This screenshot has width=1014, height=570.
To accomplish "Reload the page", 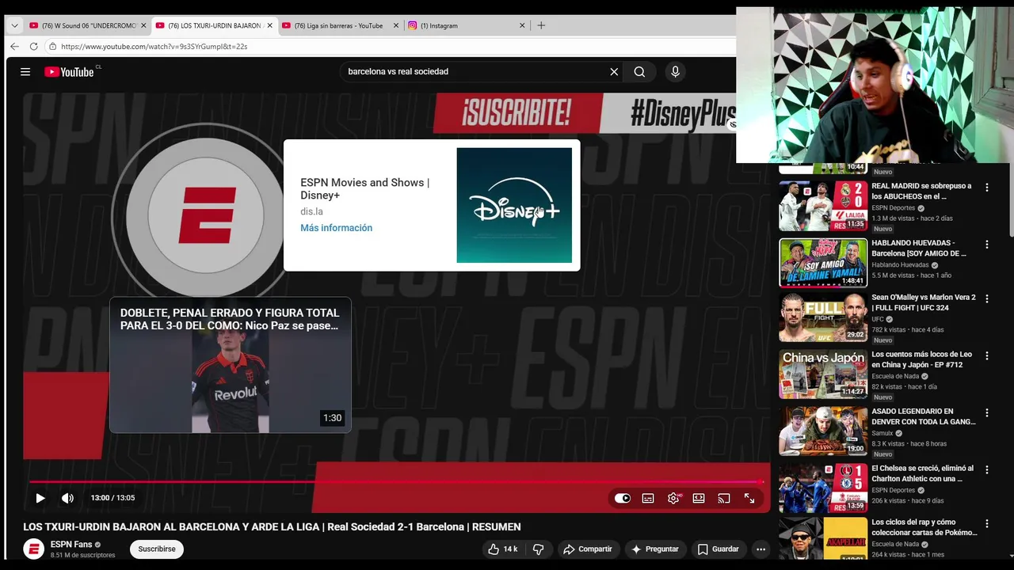I will [x=33, y=47].
